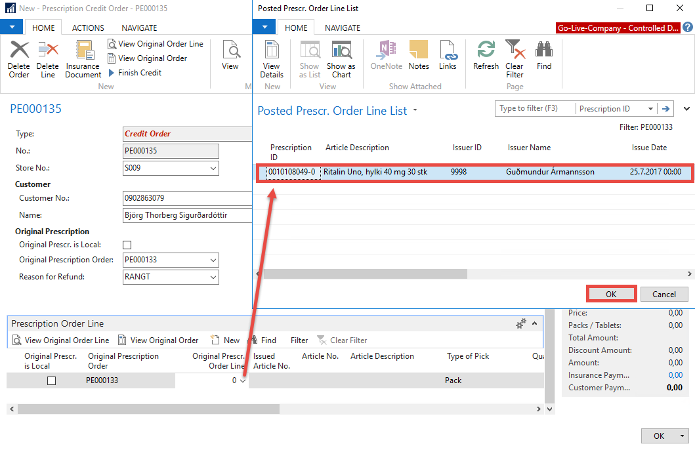
Task: Click the list's horizontal scrollbar thumb
Action: (365, 274)
